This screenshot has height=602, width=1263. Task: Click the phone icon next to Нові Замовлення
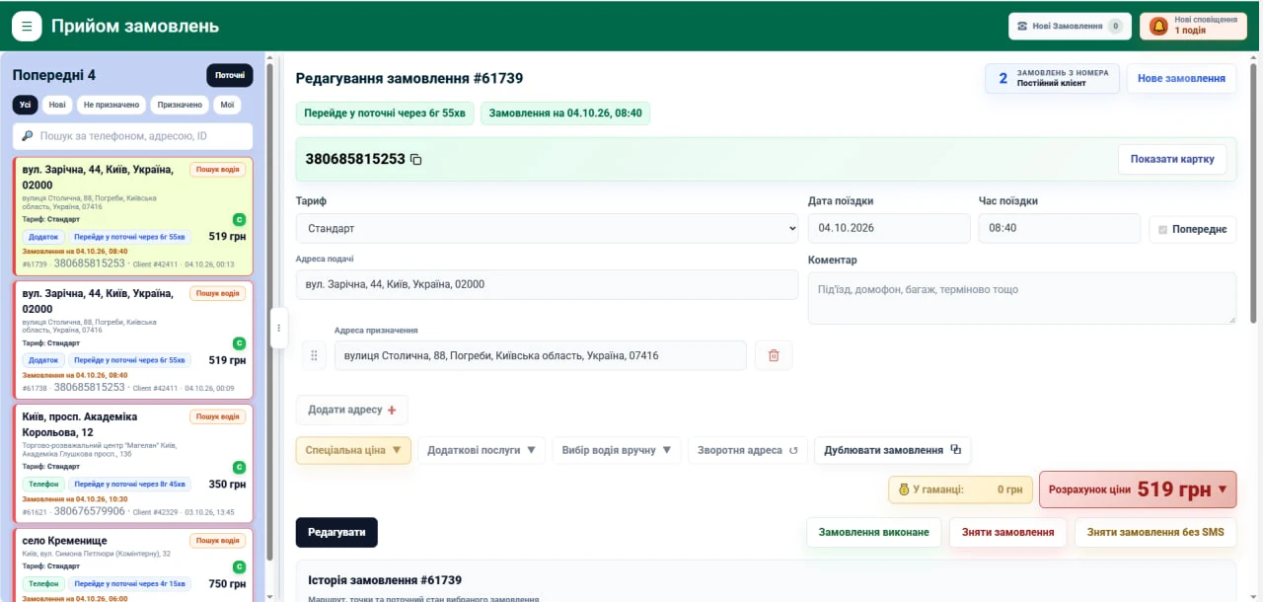coord(1022,27)
